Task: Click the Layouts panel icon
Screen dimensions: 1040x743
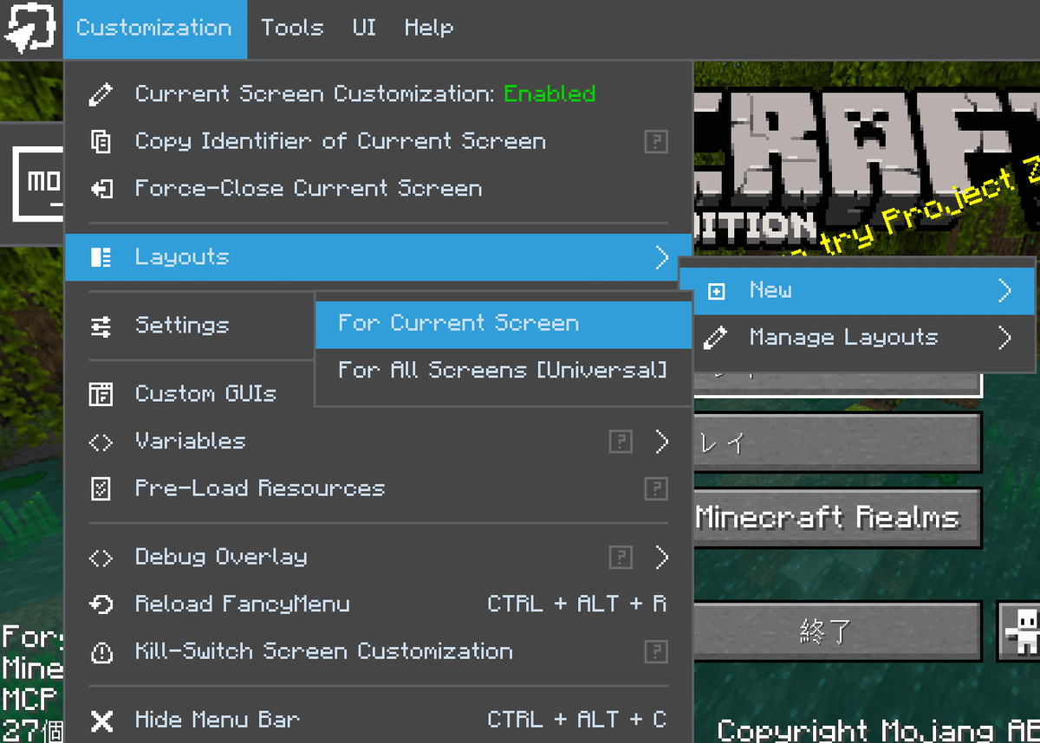Action: [101, 256]
